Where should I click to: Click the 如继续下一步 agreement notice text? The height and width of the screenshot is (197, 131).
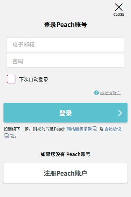35,129
